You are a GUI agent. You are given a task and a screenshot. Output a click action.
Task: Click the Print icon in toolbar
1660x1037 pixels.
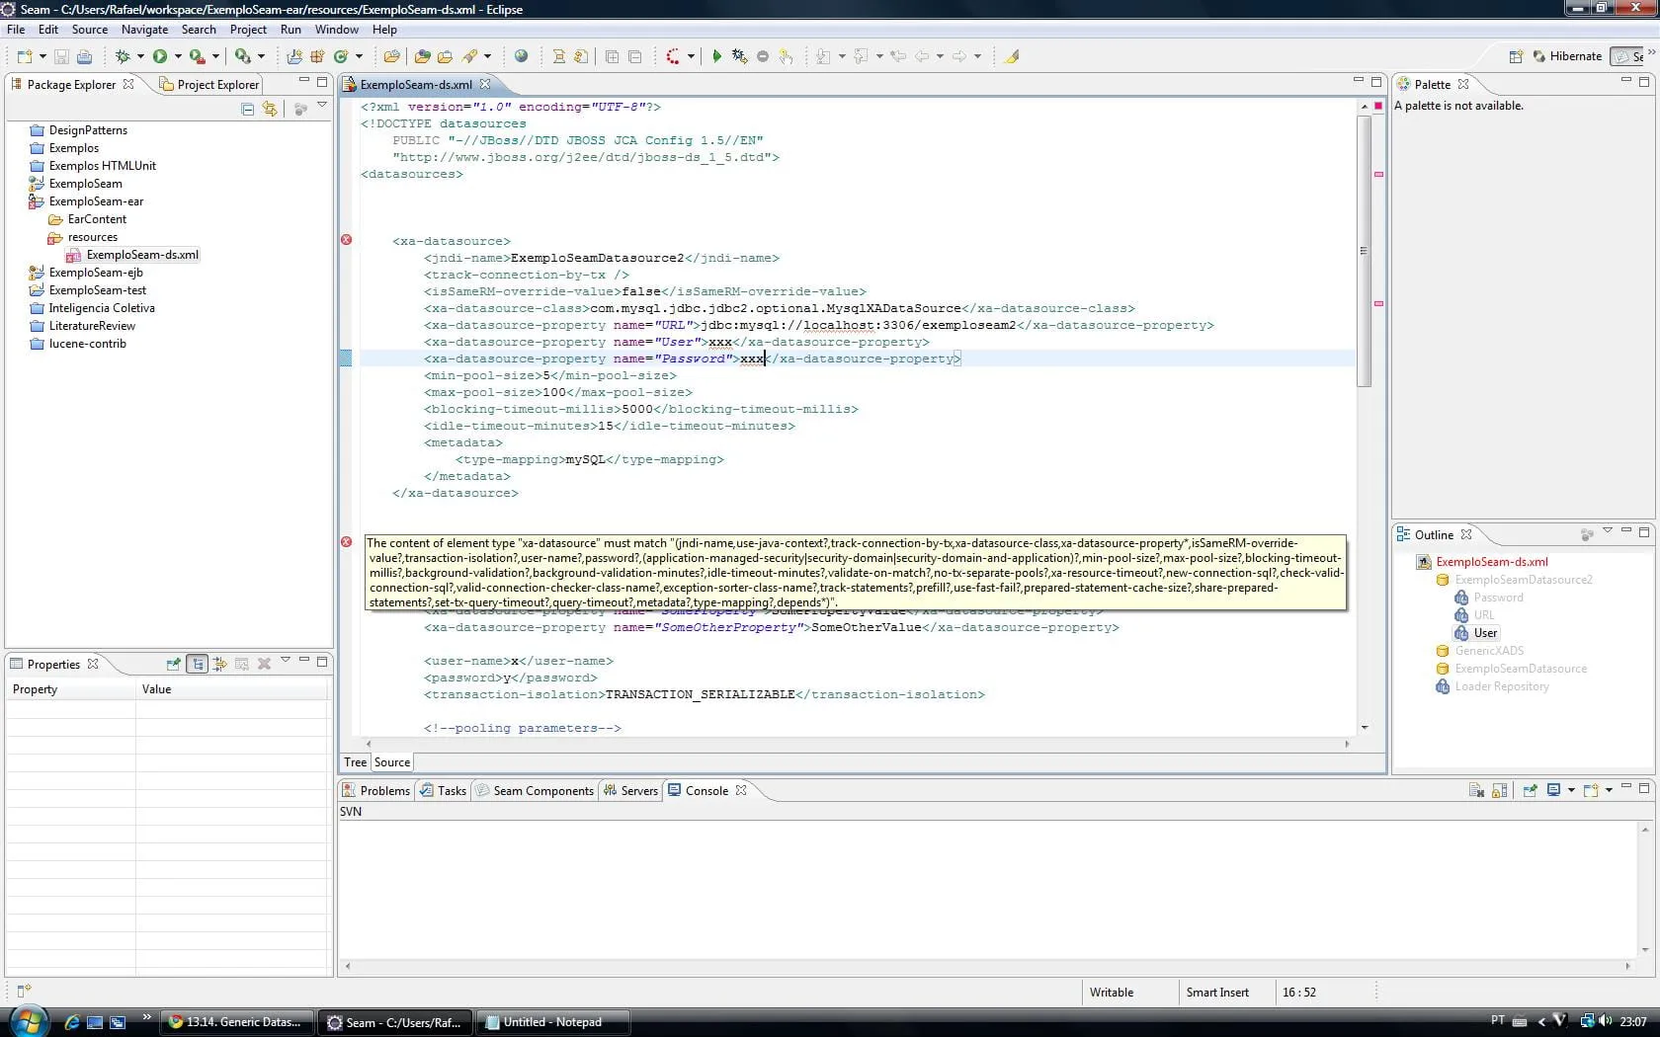tap(84, 56)
